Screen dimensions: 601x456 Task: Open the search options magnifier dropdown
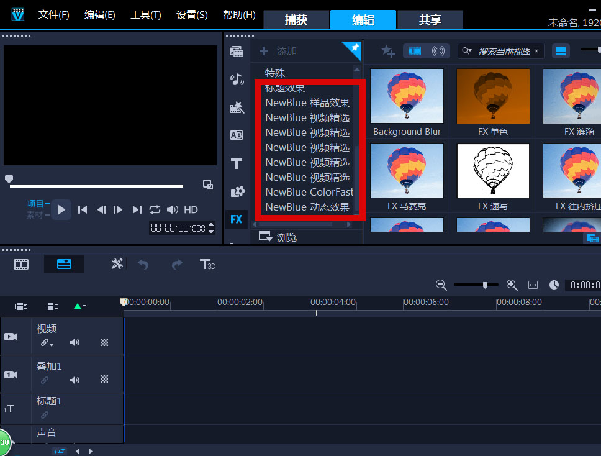466,50
